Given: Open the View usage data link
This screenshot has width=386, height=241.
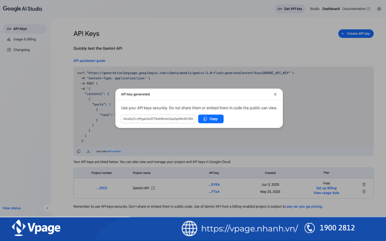Looking at the screenshot, I should 326,193.
